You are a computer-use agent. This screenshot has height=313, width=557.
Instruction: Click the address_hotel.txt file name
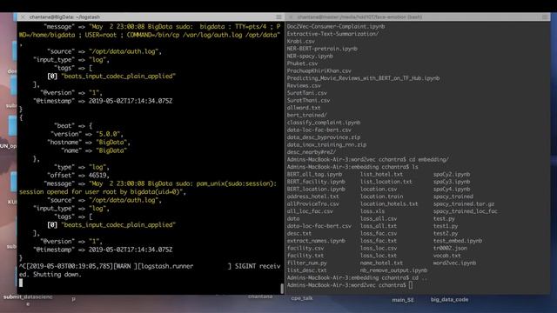pyautogui.click(x=312, y=196)
